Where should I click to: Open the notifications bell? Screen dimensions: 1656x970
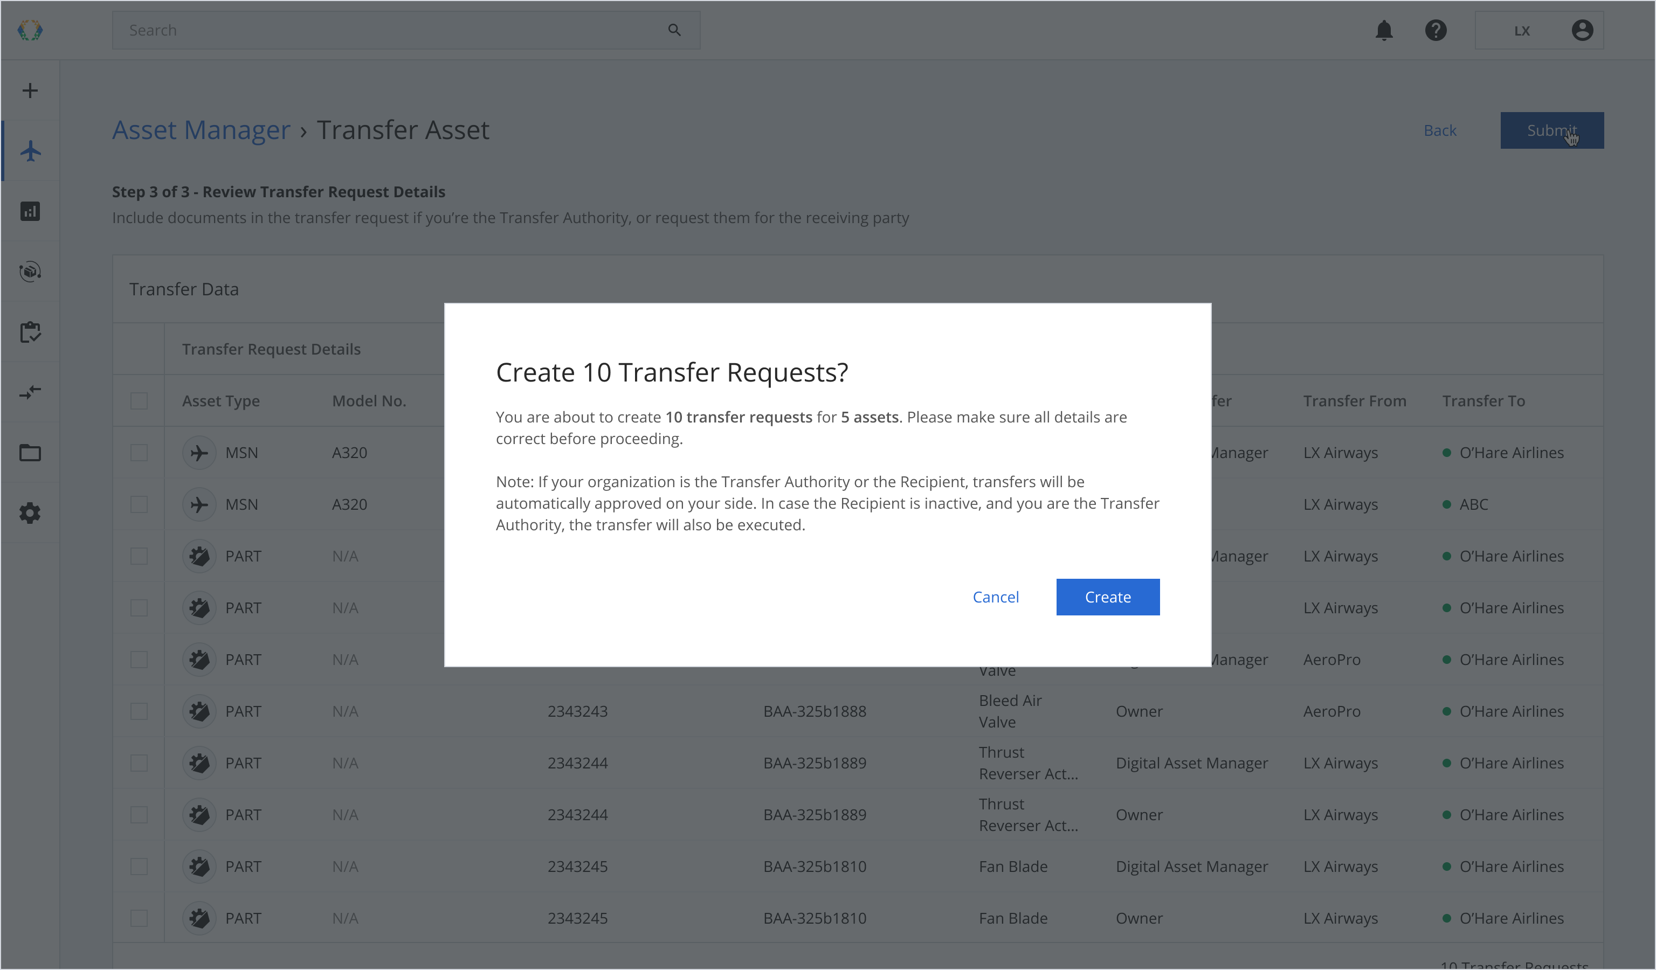[1383, 30]
